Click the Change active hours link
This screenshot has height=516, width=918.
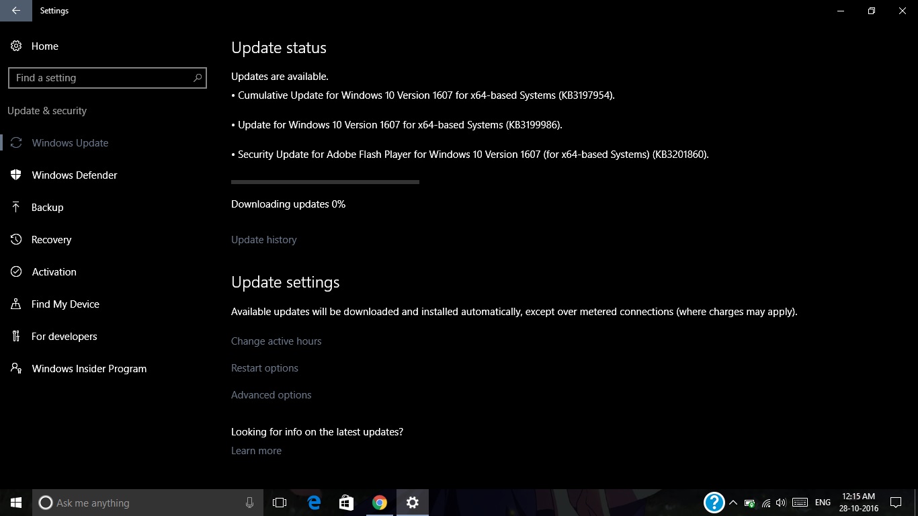pos(276,341)
